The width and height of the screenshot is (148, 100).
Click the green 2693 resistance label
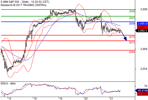[132, 18]
